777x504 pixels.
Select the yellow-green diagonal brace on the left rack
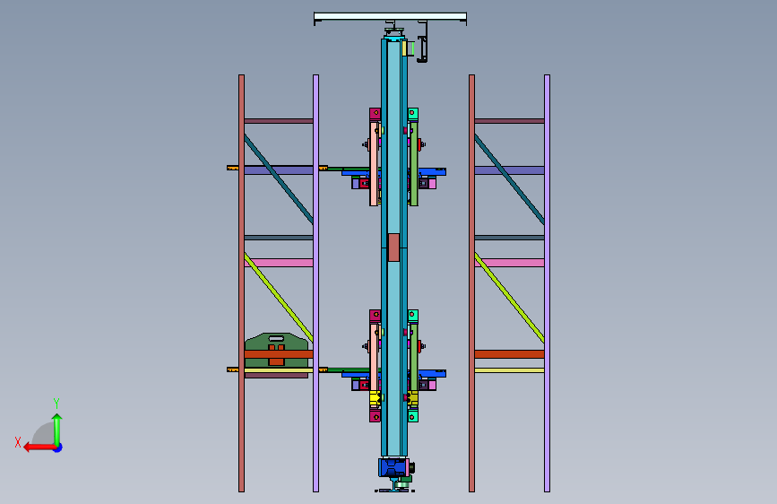(x=279, y=297)
